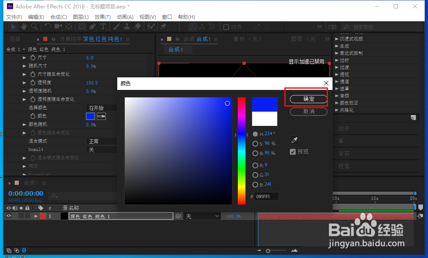428x258 pixels.
Task: Open the effect controls panel menu icon
Action: point(128,39)
